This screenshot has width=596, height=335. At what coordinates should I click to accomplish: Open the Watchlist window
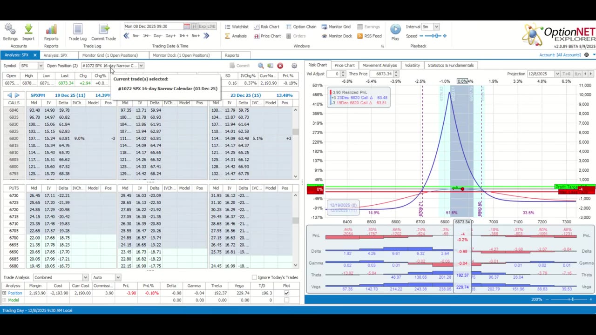[237, 27]
